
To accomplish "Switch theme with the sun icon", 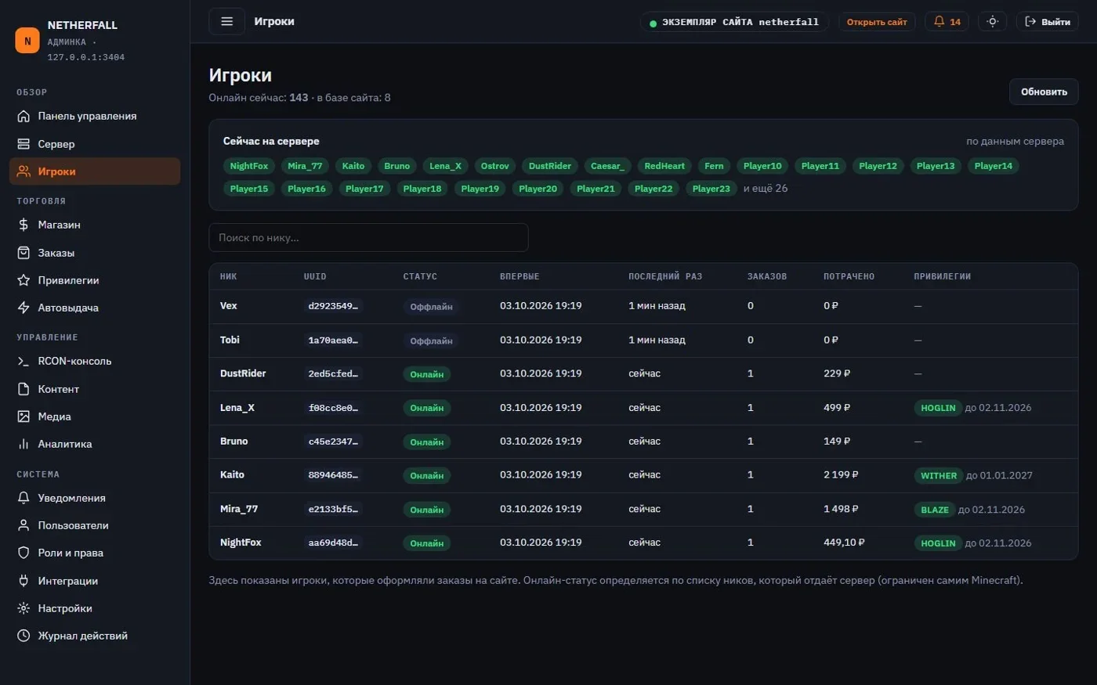I will (x=992, y=22).
